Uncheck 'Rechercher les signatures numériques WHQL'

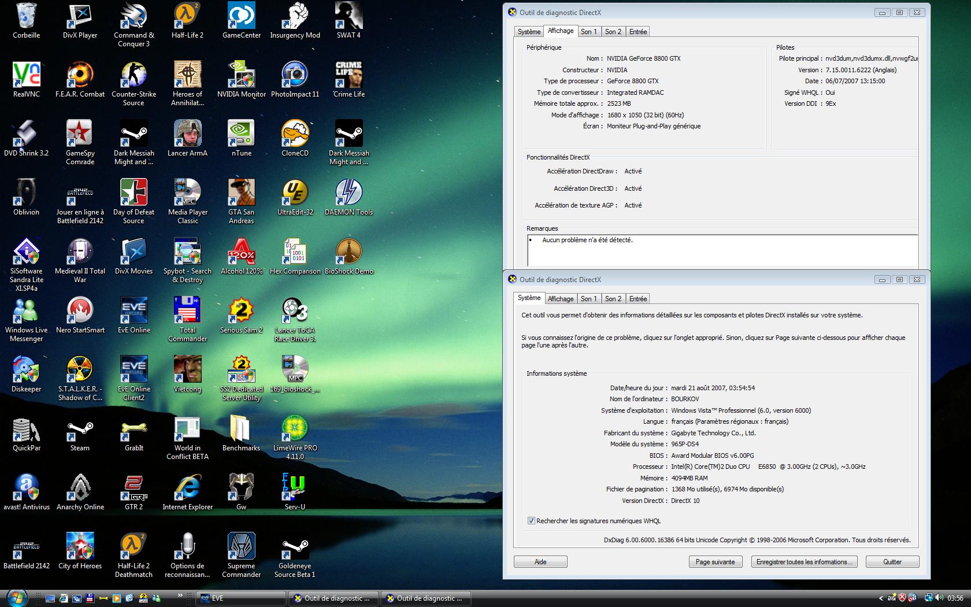[x=531, y=521]
